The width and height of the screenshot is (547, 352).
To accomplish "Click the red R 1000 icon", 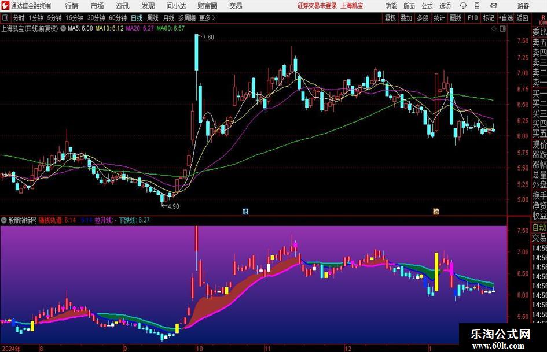I will pyautogui.click(x=542, y=20).
